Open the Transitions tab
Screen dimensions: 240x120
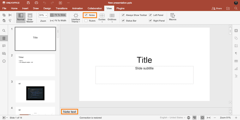pos(61,8)
